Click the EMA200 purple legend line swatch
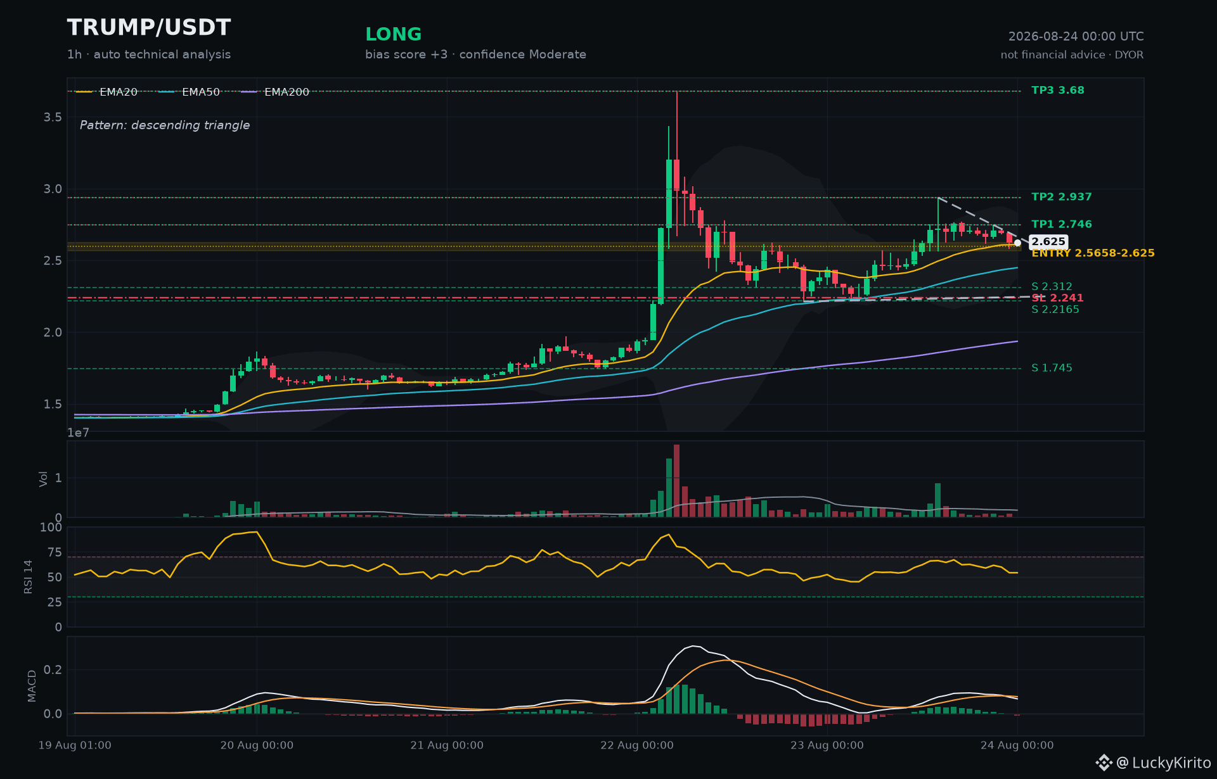 249,92
